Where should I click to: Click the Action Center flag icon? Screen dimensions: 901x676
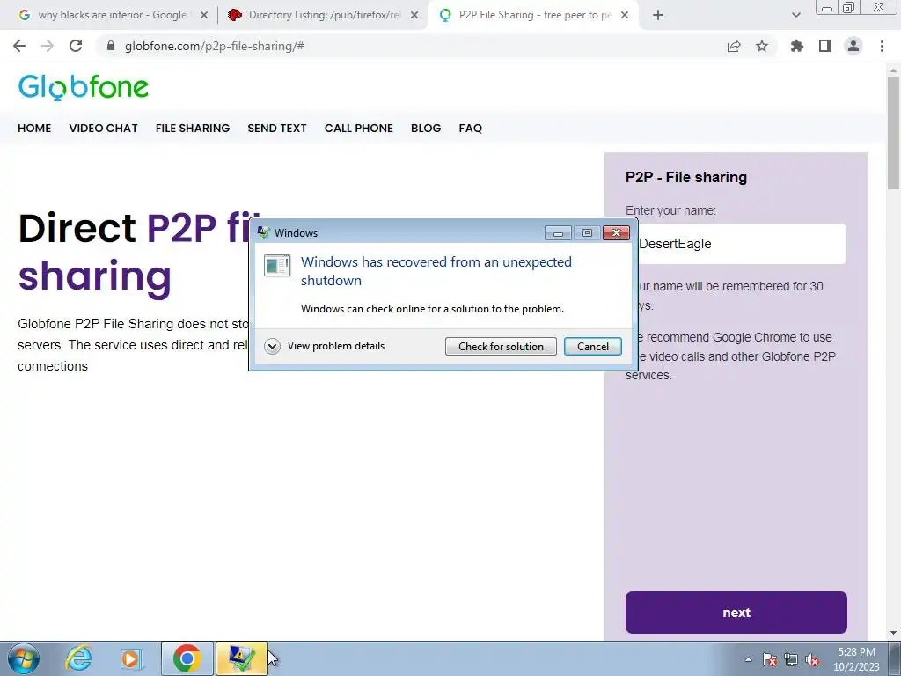tap(769, 659)
